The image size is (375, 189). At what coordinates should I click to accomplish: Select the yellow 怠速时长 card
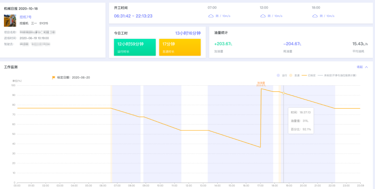[x=180, y=47]
